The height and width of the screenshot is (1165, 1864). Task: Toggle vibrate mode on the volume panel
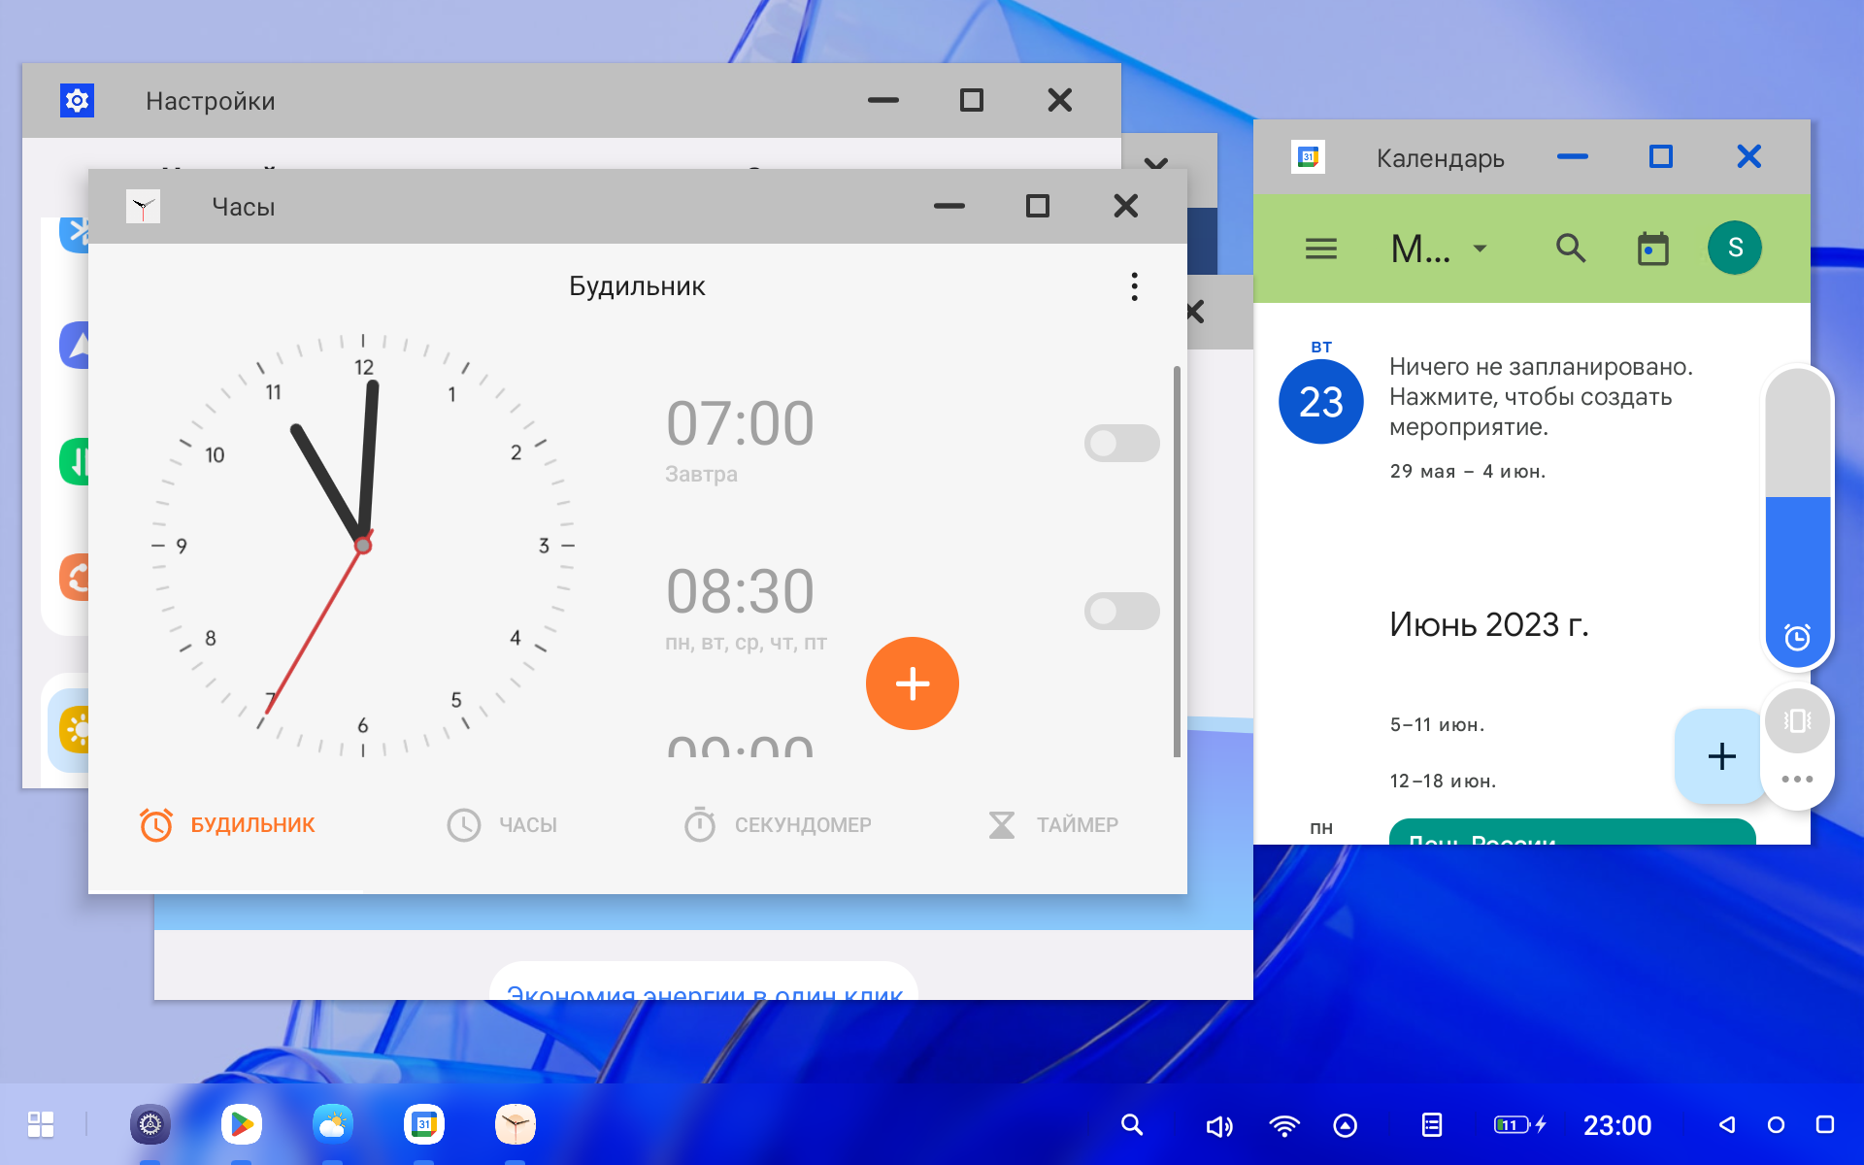[x=1796, y=720]
